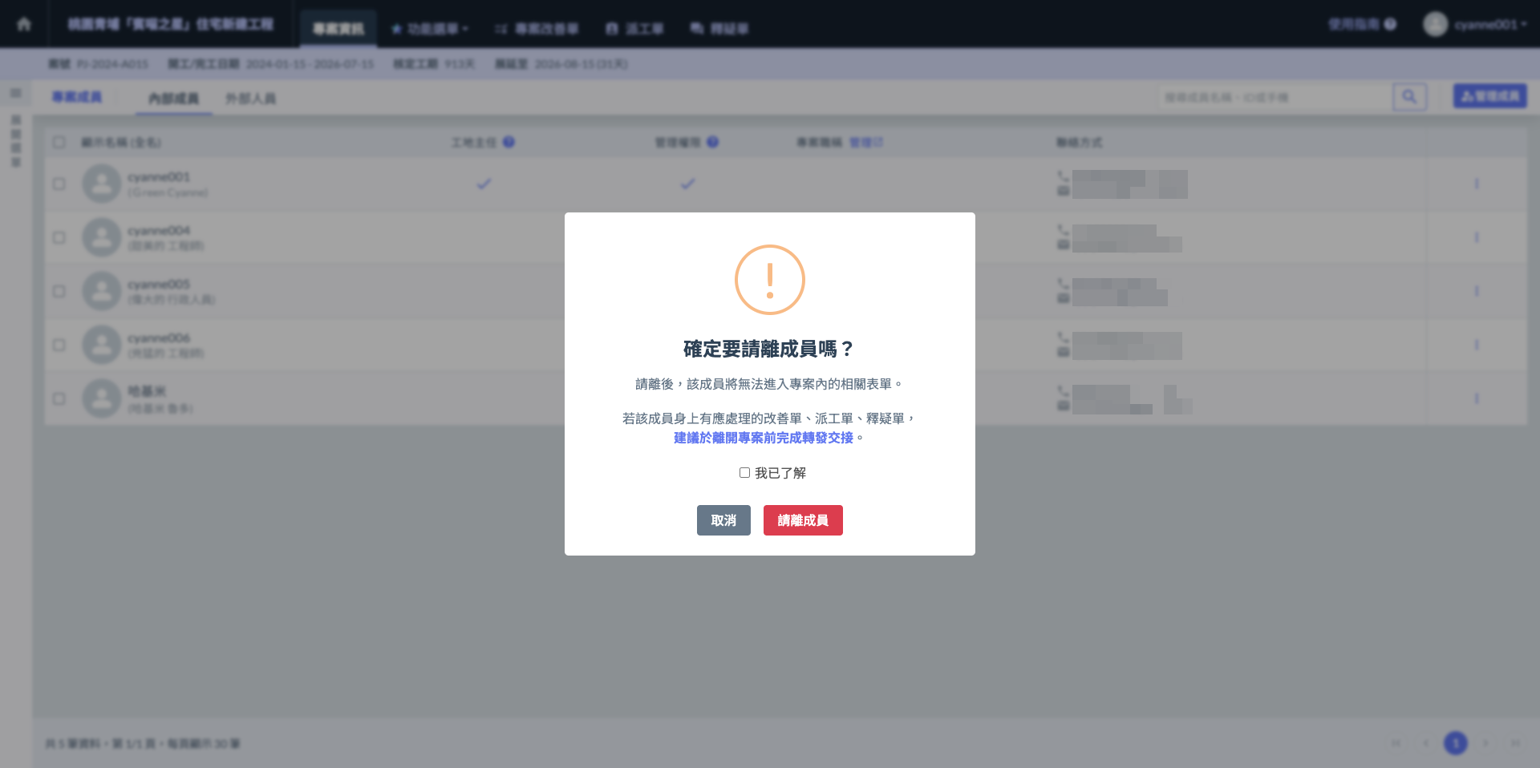Click the member search input field

(x=1275, y=97)
